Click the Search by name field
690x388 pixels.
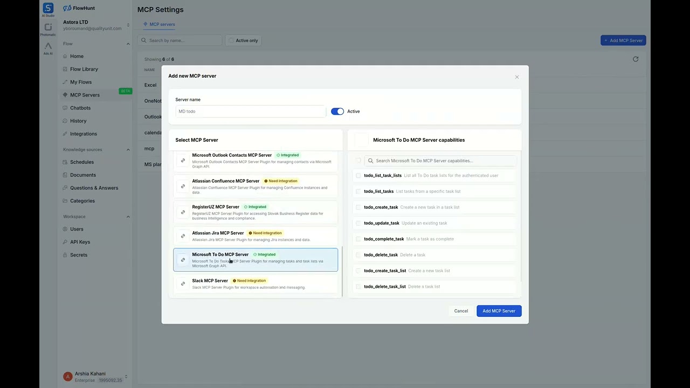click(180, 40)
